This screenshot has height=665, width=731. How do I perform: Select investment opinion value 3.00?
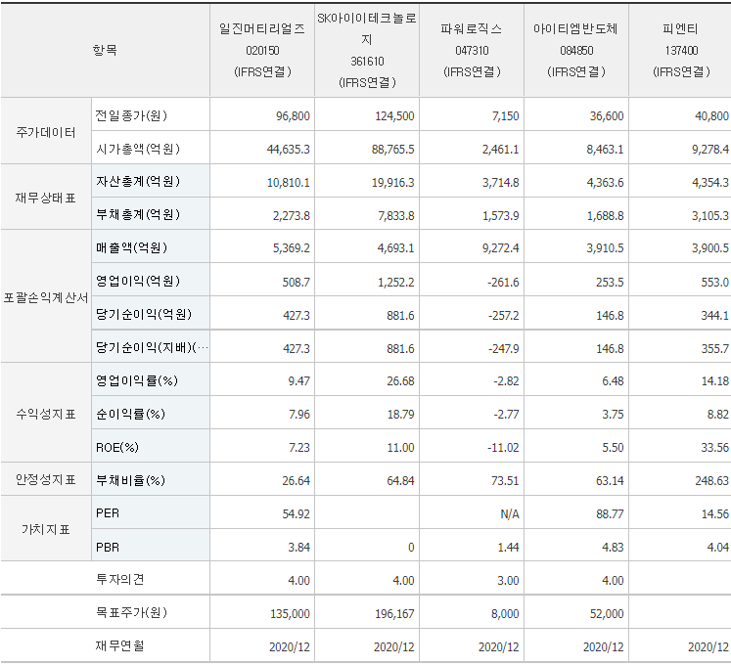pyautogui.click(x=508, y=580)
